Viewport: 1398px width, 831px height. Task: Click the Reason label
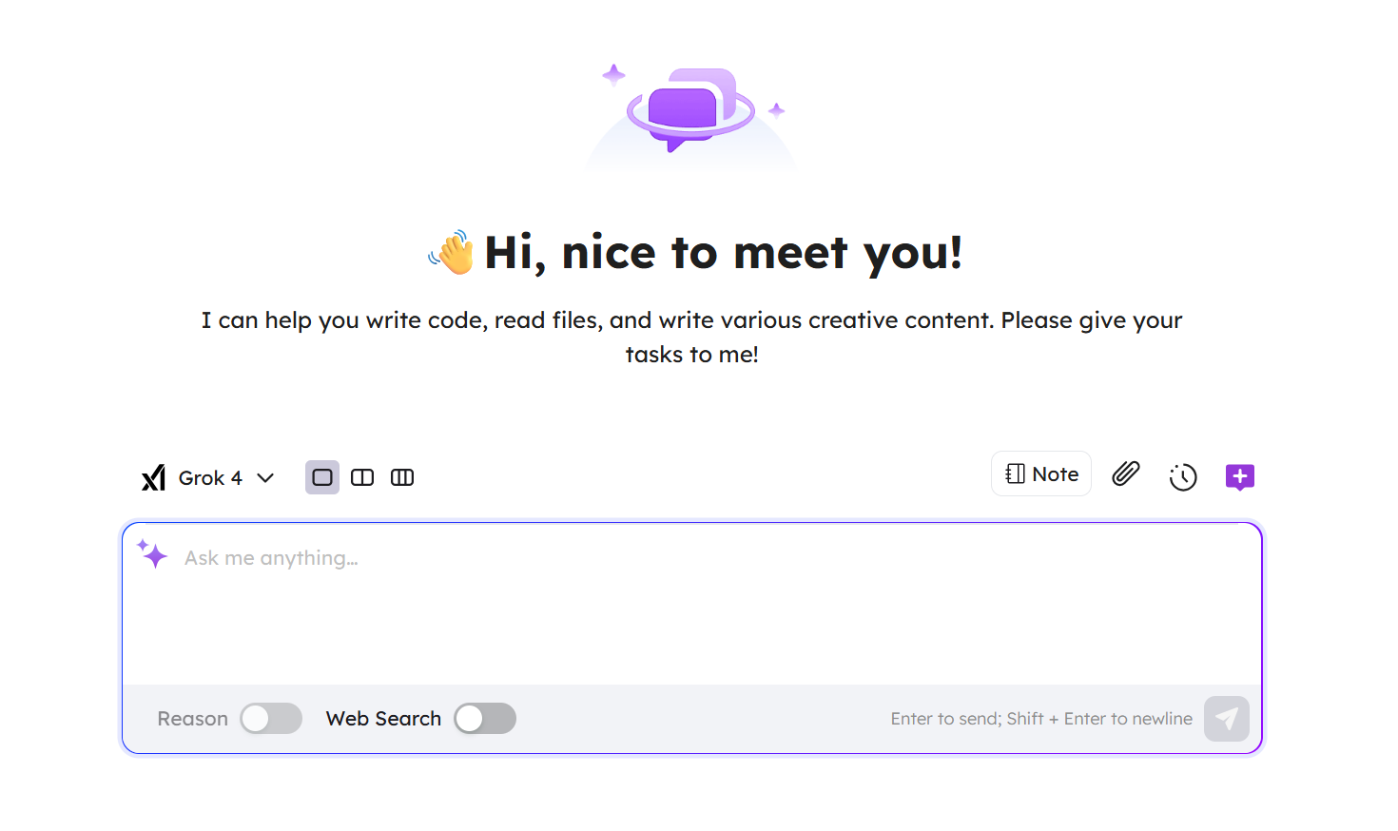pyautogui.click(x=193, y=719)
